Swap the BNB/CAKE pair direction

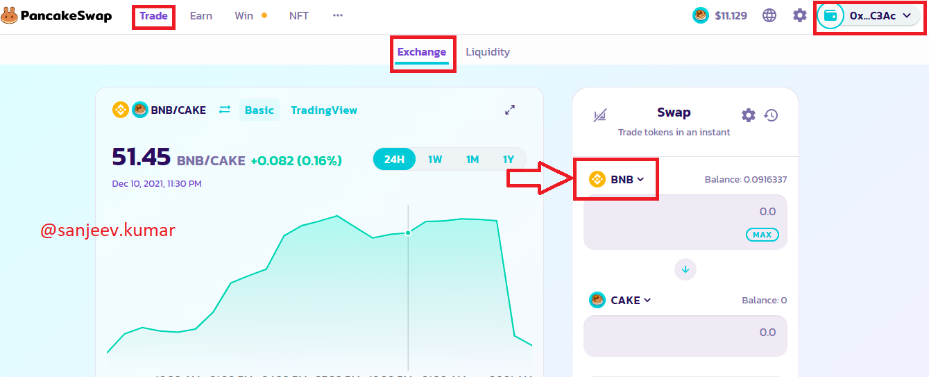tap(224, 110)
